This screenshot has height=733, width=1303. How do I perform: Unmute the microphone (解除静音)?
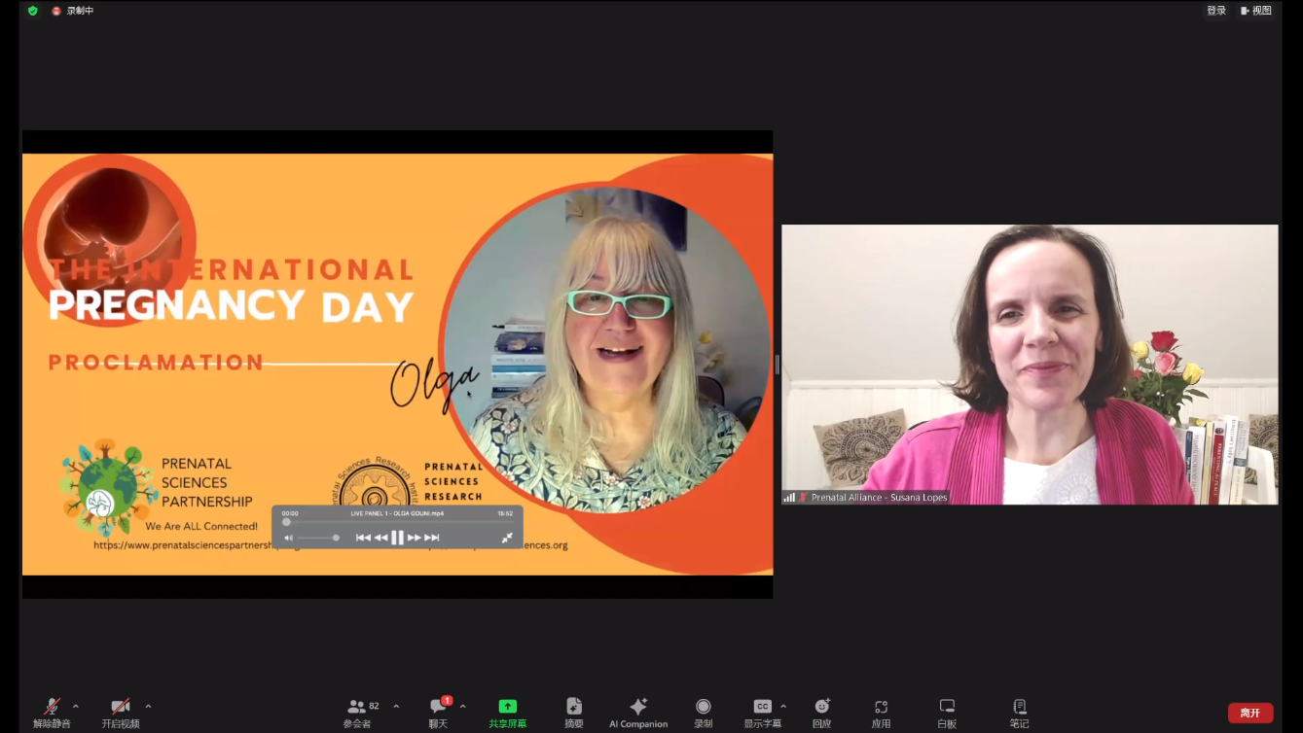[x=52, y=713]
